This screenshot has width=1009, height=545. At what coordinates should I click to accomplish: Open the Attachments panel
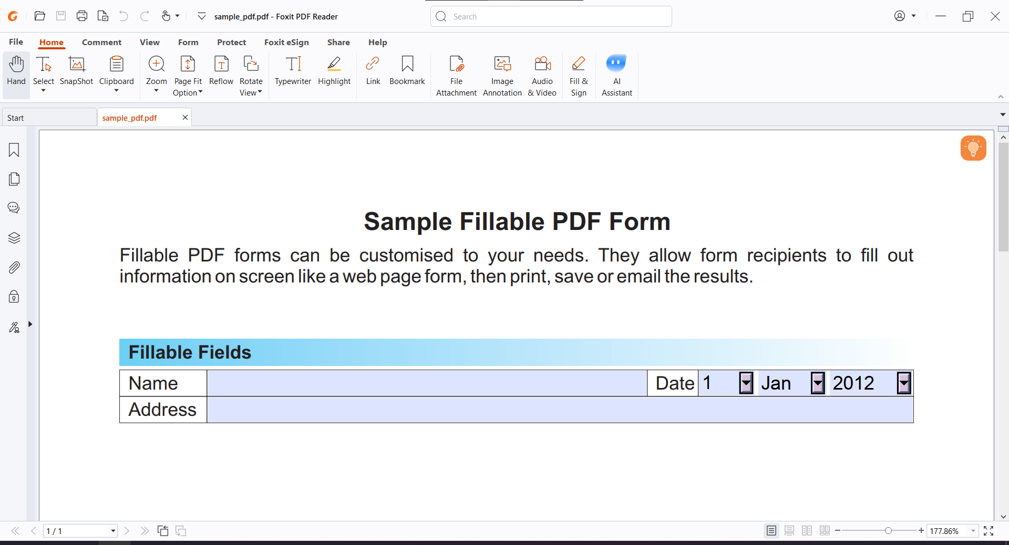point(13,267)
